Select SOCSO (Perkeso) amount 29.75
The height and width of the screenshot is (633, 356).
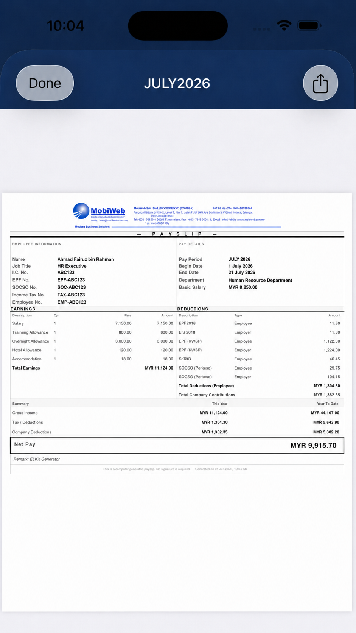335,368
